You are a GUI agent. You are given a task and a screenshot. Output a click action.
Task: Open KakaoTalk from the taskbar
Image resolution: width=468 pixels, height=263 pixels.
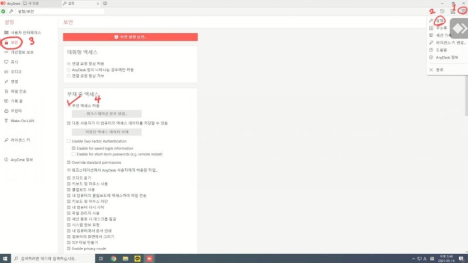(137, 258)
